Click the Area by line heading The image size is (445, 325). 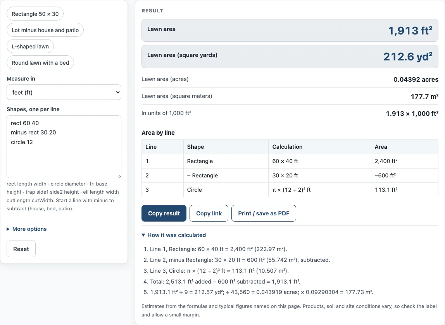[x=158, y=133]
